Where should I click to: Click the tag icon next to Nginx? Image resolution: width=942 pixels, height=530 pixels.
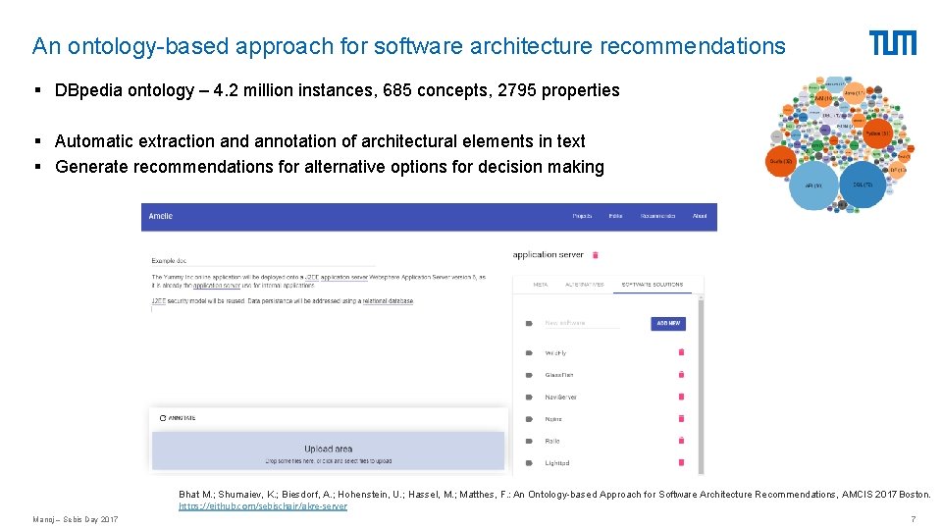click(x=529, y=419)
